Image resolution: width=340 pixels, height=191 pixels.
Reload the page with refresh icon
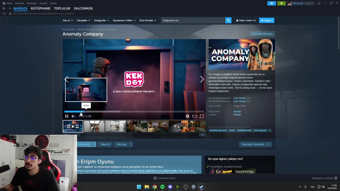4,14
